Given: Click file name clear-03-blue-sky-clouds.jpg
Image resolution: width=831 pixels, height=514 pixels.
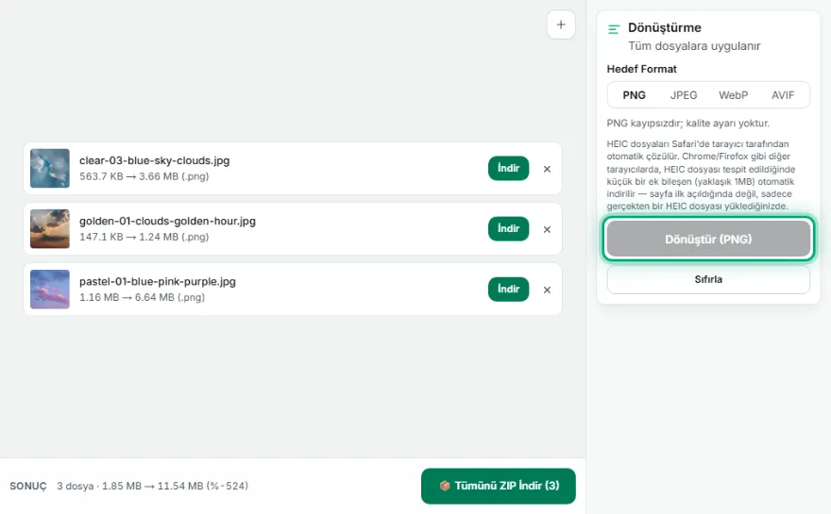Looking at the screenshot, I should (x=154, y=160).
